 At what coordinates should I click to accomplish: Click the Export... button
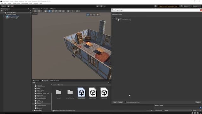click(x=198, y=102)
